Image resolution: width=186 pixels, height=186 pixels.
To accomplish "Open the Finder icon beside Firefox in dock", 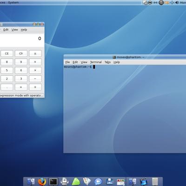I will [x=31, y=181].
